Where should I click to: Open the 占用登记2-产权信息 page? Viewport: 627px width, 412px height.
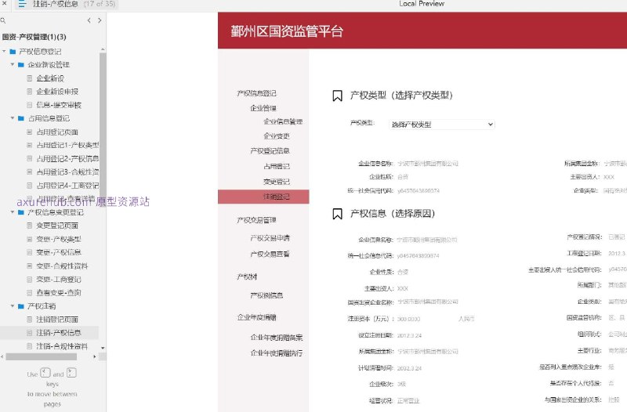point(67,159)
